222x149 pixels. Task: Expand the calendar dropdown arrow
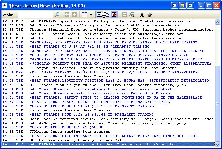pos(91,15)
